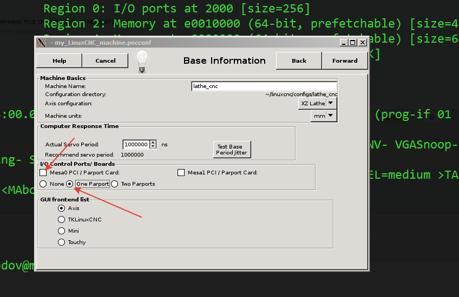This screenshot has height=297, width=459.
Task: Open the XZ Lathe axis configuration dropdown
Action: [x=317, y=103]
